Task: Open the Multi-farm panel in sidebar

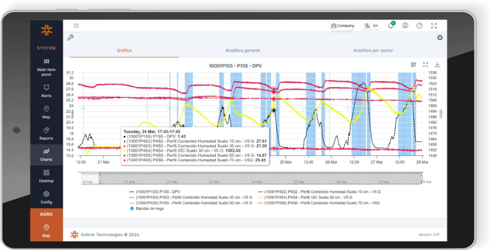Action: coord(47,67)
